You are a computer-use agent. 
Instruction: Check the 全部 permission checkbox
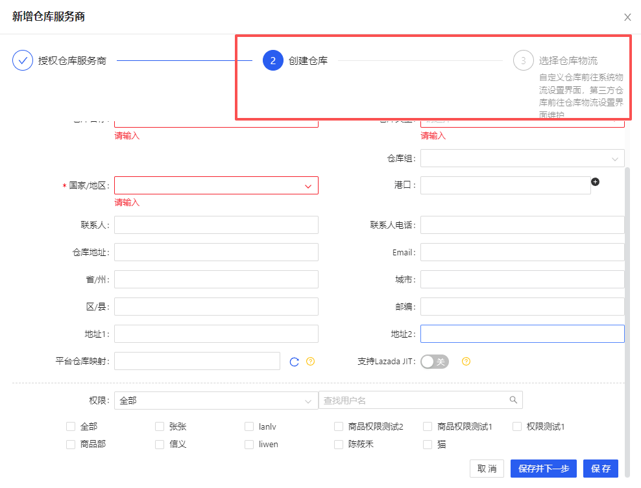coord(71,426)
